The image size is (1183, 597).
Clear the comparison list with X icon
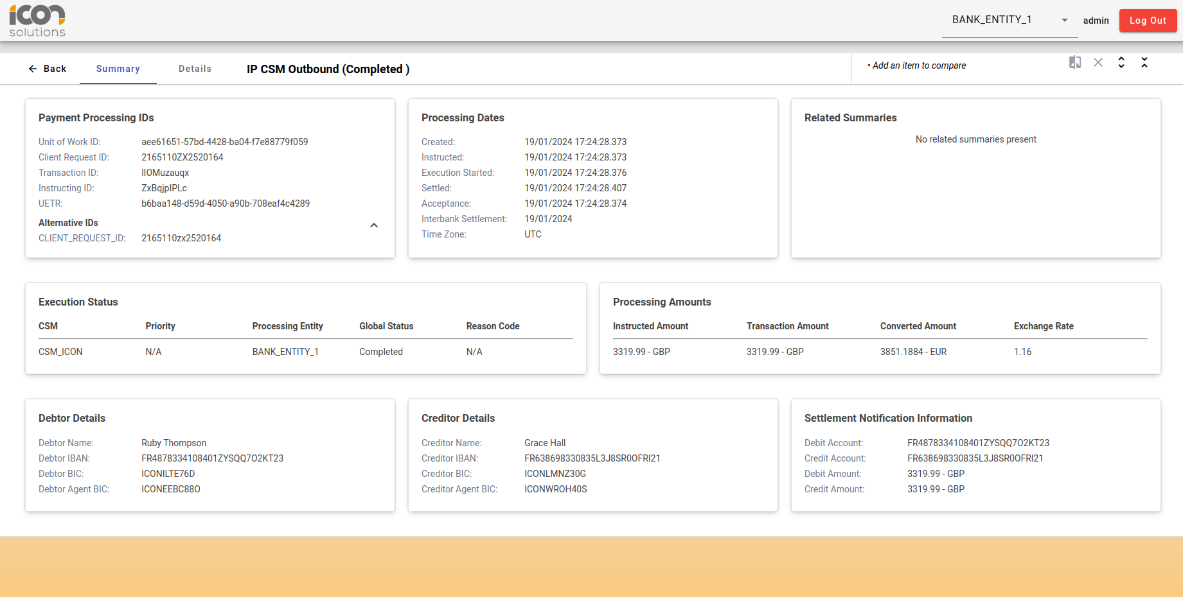pyautogui.click(x=1098, y=62)
